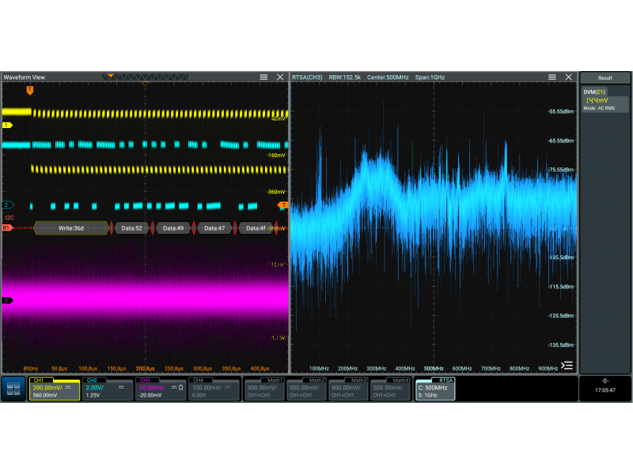Image resolution: width=633 pixels, height=474 pixels.
Task: Toggle the CH1 channel box
Action: click(x=55, y=388)
